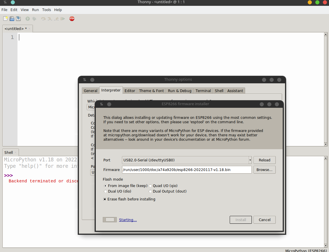
Task: Click the Step over toolbar icon
Action: pos(43,19)
